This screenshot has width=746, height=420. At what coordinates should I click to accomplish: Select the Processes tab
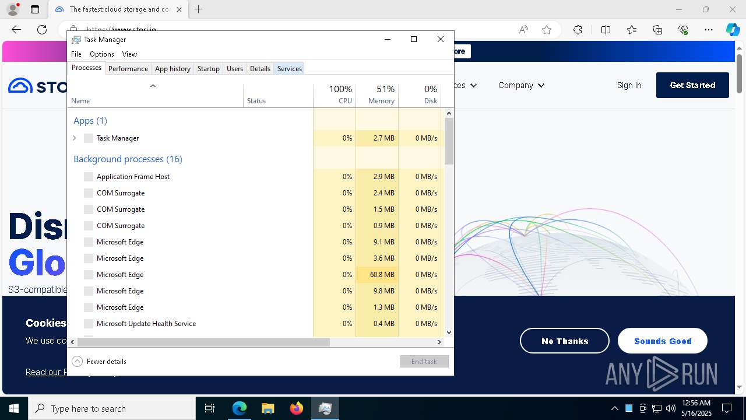coord(86,68)
